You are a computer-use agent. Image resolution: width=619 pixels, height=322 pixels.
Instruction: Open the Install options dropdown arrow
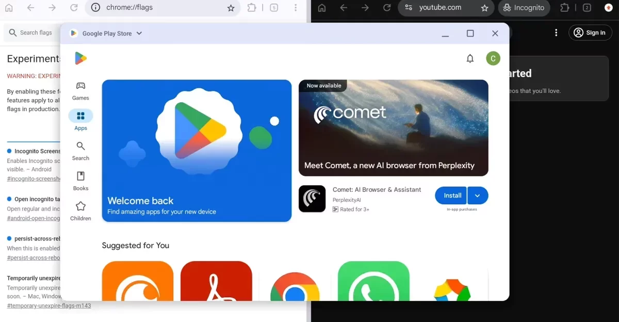click(478, 196)
